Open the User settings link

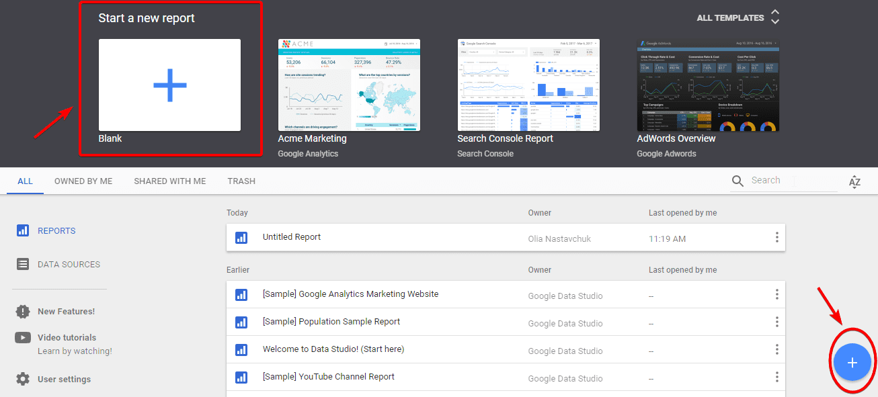tap(64, 379)
